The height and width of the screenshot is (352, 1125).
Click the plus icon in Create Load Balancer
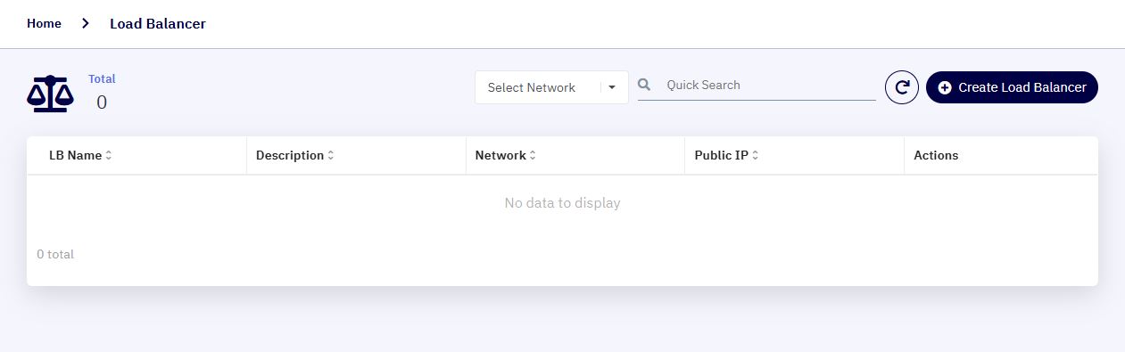tap(945, 87)
